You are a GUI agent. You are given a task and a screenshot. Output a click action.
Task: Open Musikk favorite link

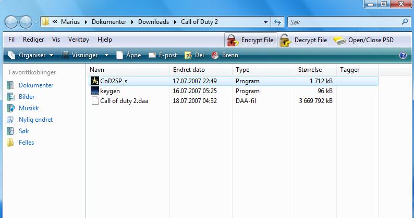pyautogui.click(x=29, y=108)
